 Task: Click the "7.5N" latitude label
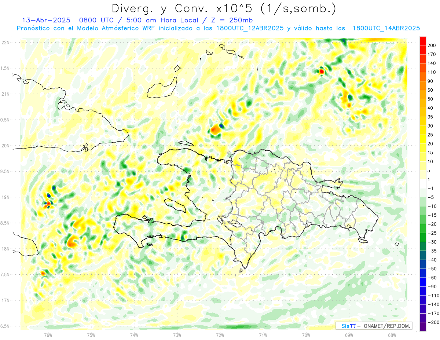click(x=5, y=275)
